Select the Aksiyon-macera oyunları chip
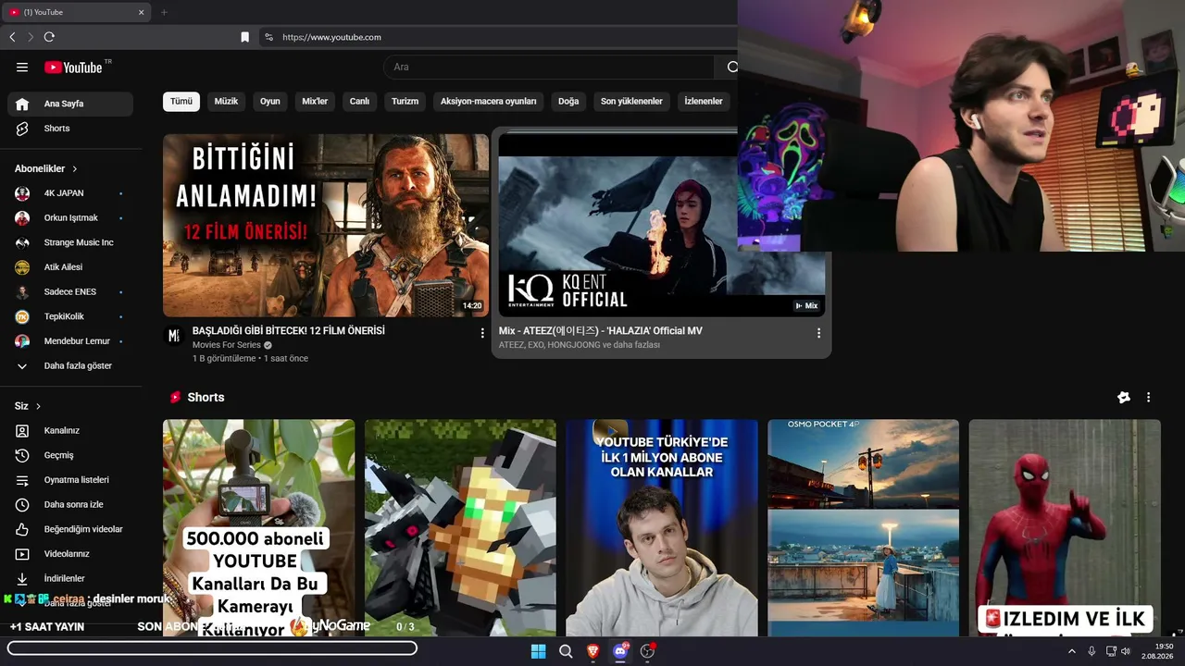This screenshot has height=666, width=1185. (x=489, y=101)
